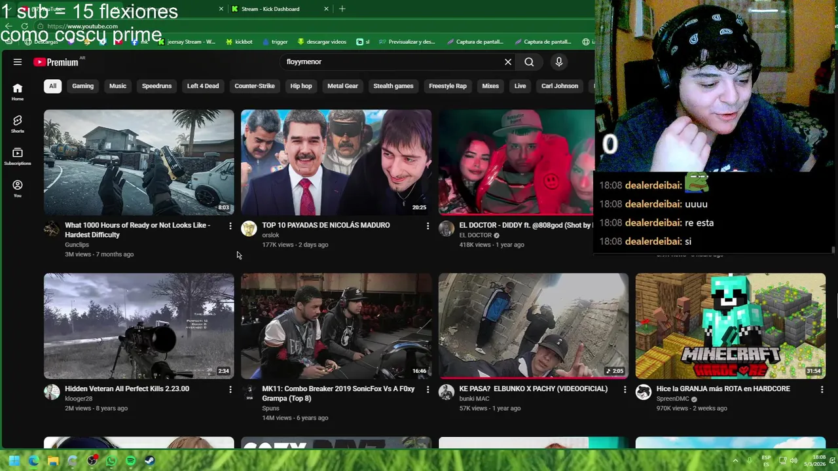The image size is (838, 471).
Task: Click the Gunclips channel avatar
Action: (x=52, y=228)
